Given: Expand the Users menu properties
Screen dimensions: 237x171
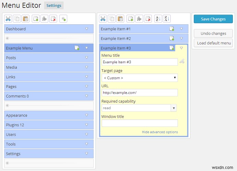Looking at the screenshot, I should click(87, 134).
